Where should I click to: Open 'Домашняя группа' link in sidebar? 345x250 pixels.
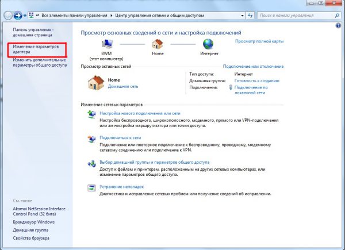pos(30,230)
